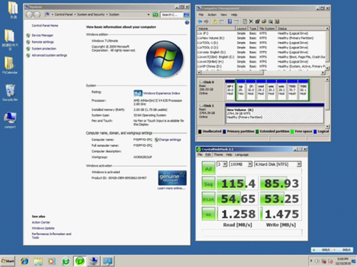Open Recycle Bin on desktop

pyautogui.click(x=10, y=93)
